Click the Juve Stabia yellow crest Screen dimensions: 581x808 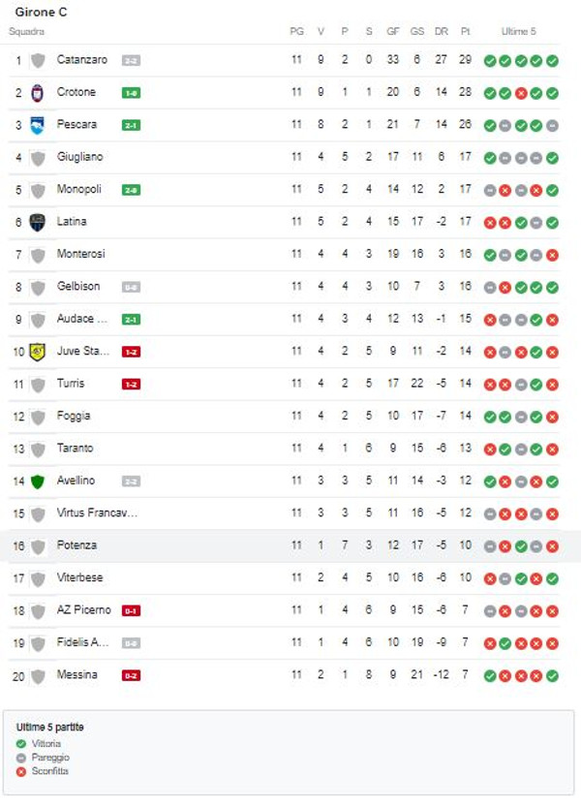tap(38, 352)
